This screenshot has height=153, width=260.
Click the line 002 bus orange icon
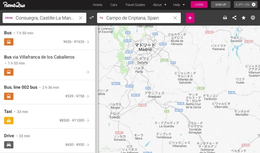click(x=9, y=96)
